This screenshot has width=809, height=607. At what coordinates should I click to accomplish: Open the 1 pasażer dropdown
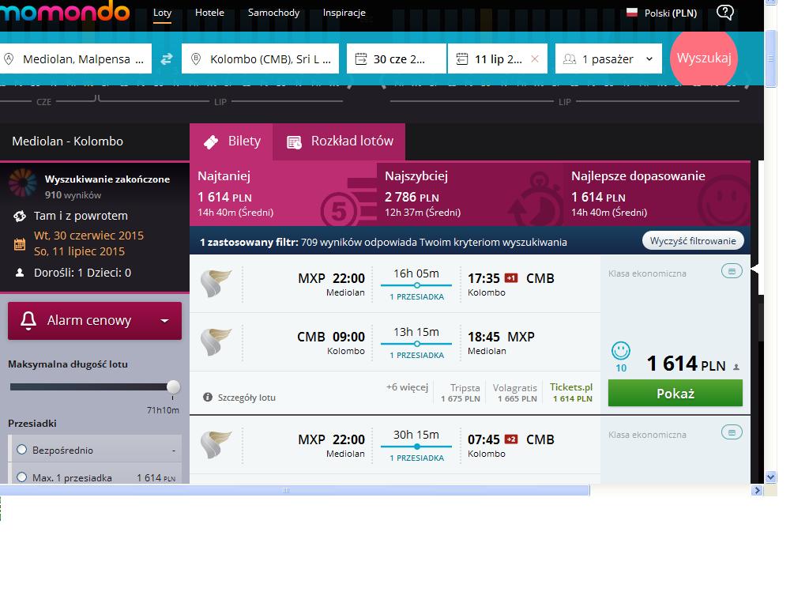click(x=609, y=58)
